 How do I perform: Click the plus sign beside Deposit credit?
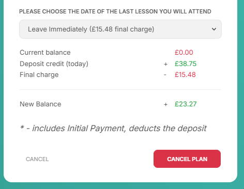165,64
